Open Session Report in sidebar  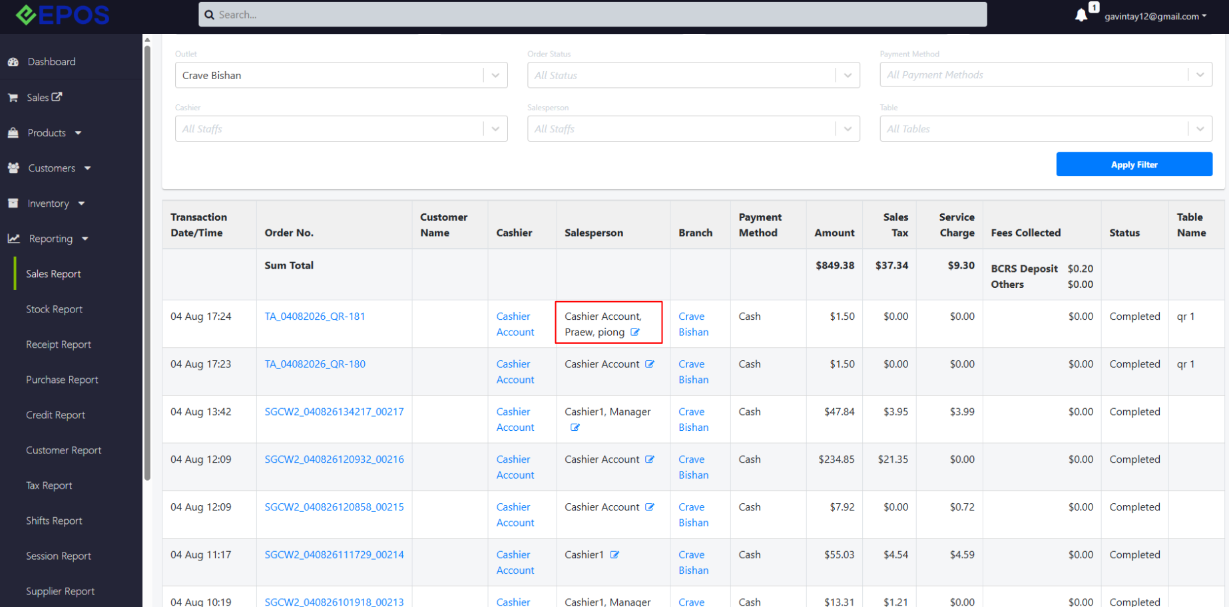[58, 556]
